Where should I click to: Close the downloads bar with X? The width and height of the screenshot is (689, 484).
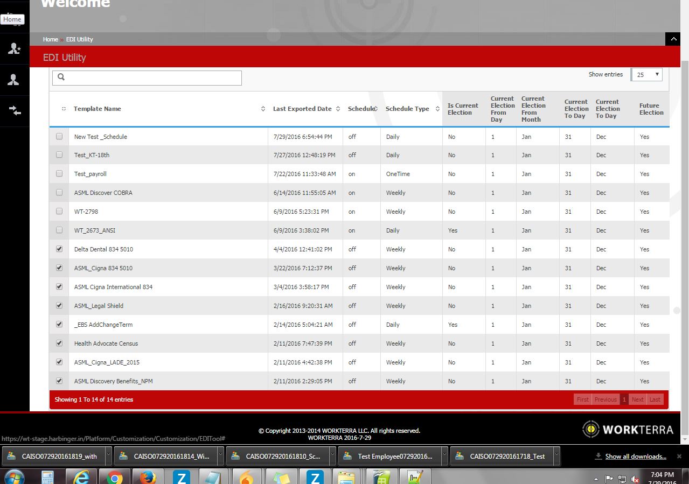679,456
